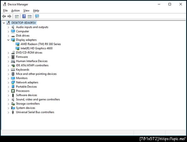Collapse the Display adapters node
This screenshot has height=142, width=187.
(8, 40)
